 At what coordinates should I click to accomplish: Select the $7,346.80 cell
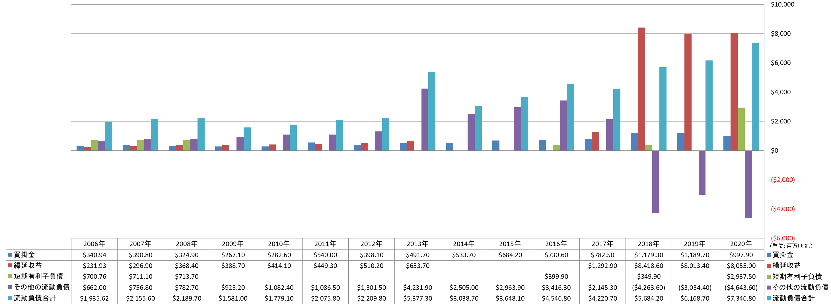(x=741, y=298)
